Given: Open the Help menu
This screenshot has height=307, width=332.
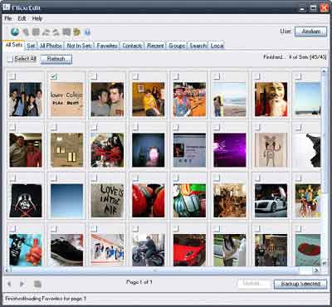Looking at the screenshot, I should [x=37, y=18].
